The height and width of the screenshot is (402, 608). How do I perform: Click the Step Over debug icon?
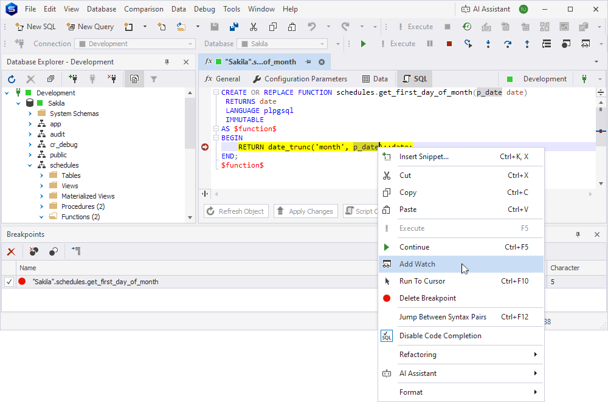[508, 44]
